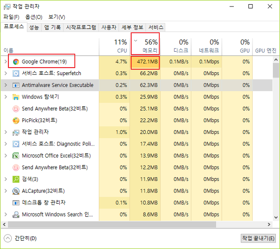The width and height of the screenshot is (280, 249).
Task: Sort by the GPU percent column header
Action: coord(237,46)
